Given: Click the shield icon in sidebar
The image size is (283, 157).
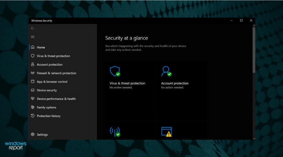Looking at the screenshot, I should click(x=33, y=56).
